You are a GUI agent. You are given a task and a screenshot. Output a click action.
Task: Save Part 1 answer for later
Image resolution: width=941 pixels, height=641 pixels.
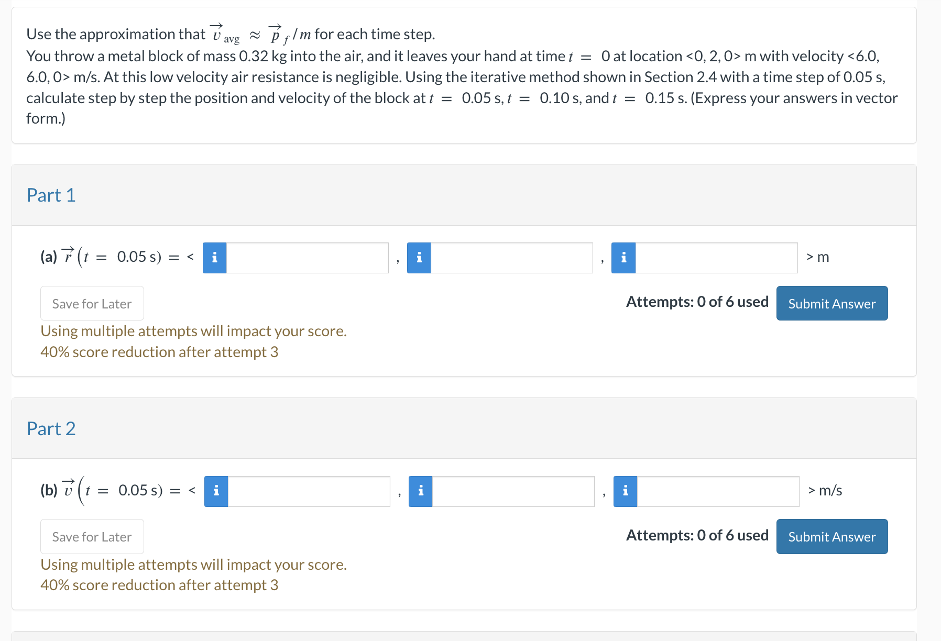(x=92, y=303)
